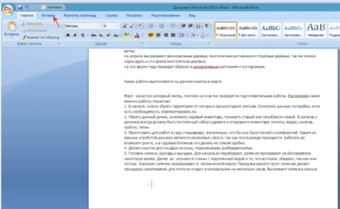The height and width of the screenshot is (209, 340).
Task: Apply the Обычный style
Action: point(225,30)
